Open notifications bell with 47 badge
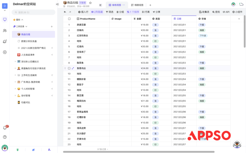The width and height of the screenshot is (246, 153). (x=5, y=128)
